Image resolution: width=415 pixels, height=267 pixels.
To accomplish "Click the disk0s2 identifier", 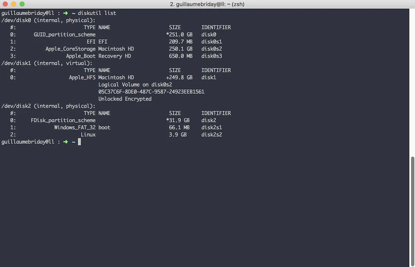I will [212, 49].
